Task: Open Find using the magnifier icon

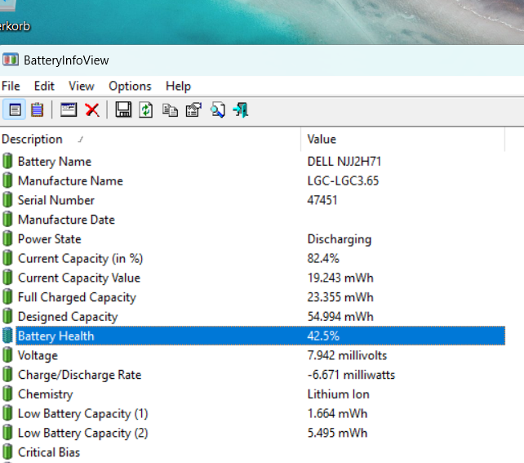Action: (x=218, y=110)
